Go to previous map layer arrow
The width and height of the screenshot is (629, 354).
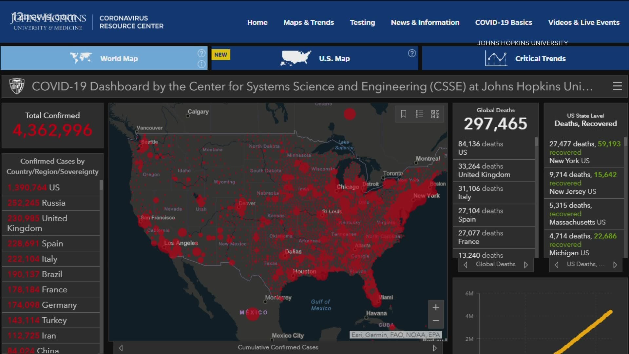click(x=121, y=348)
